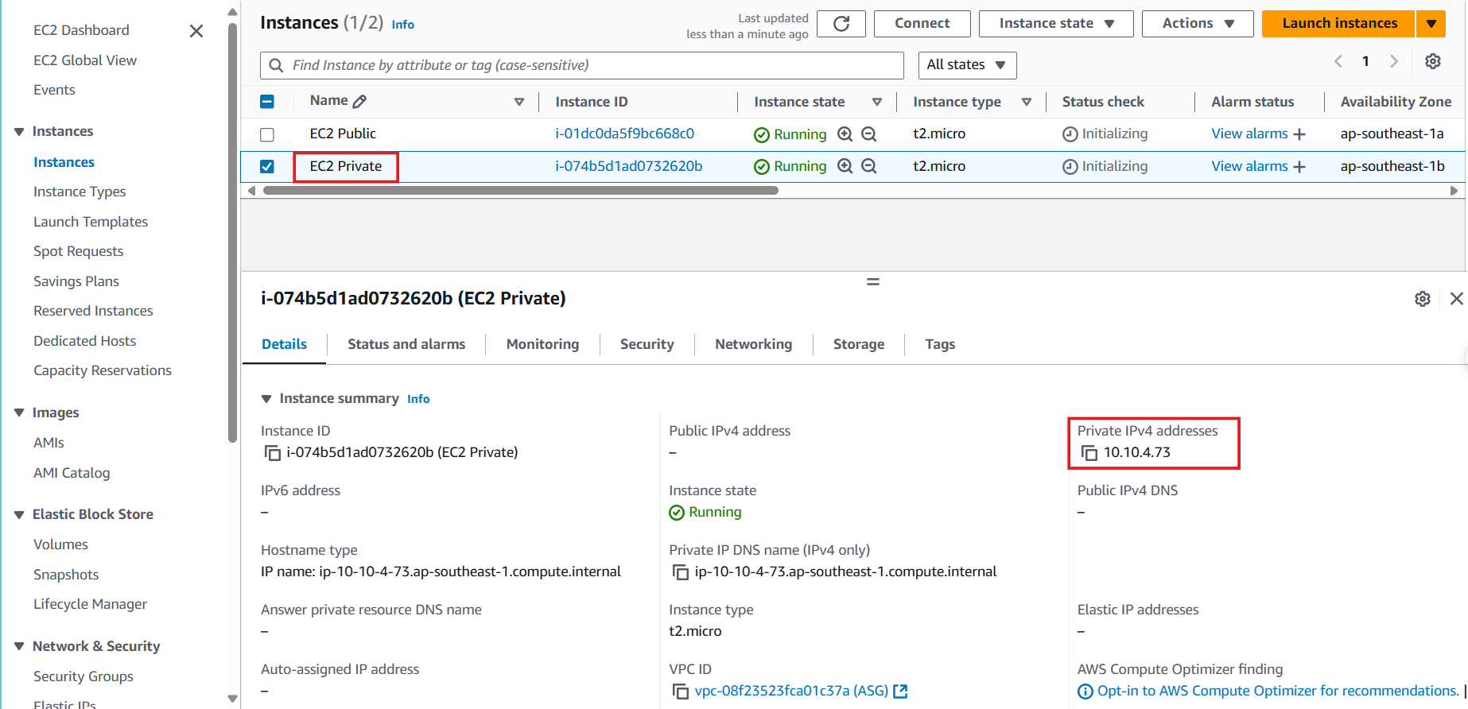Go to next page of instances
1468x709 pixels.
click(x=1394, y=61)
